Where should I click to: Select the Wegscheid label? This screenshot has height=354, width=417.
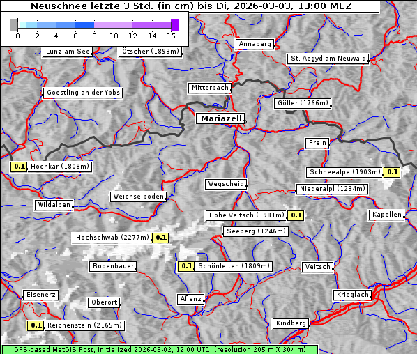pos(226,184)
